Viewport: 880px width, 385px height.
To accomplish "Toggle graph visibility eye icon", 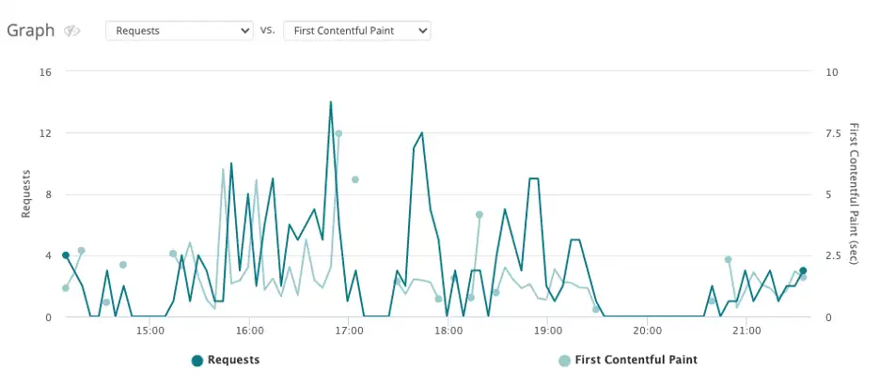I will click(x=71, y=31).
